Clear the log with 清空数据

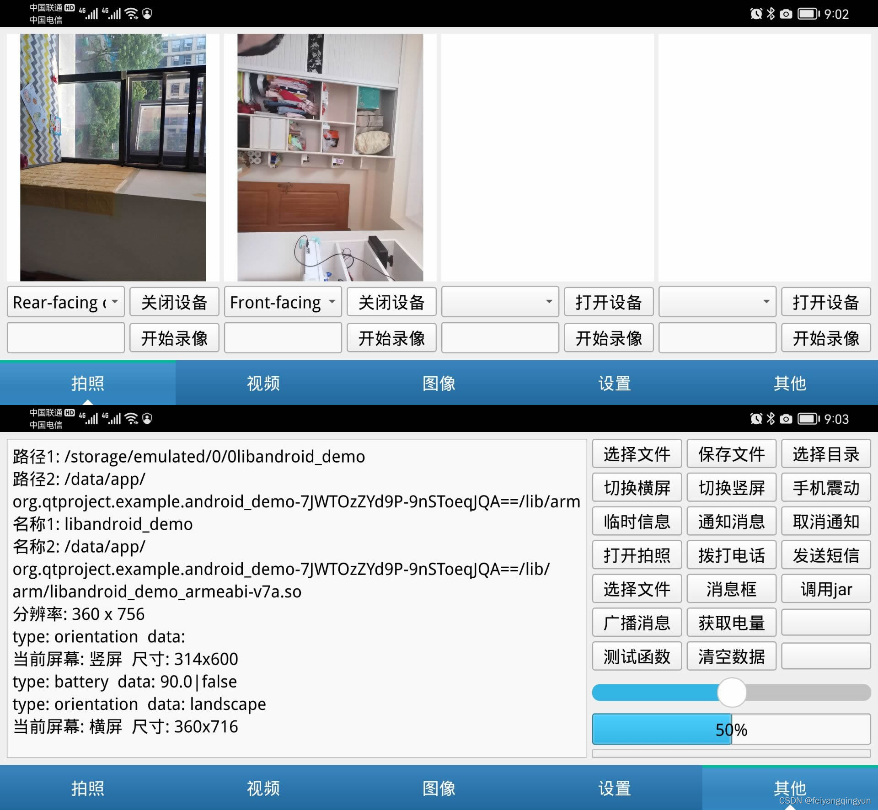(732, 656)
